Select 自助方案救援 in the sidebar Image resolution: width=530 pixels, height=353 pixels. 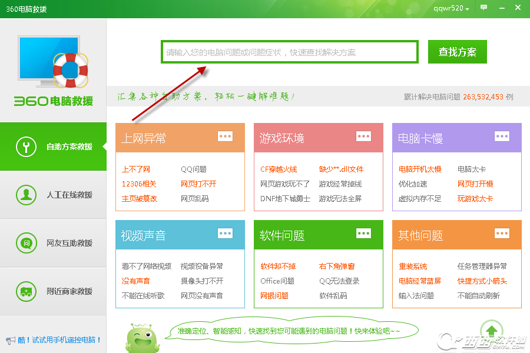53,146
